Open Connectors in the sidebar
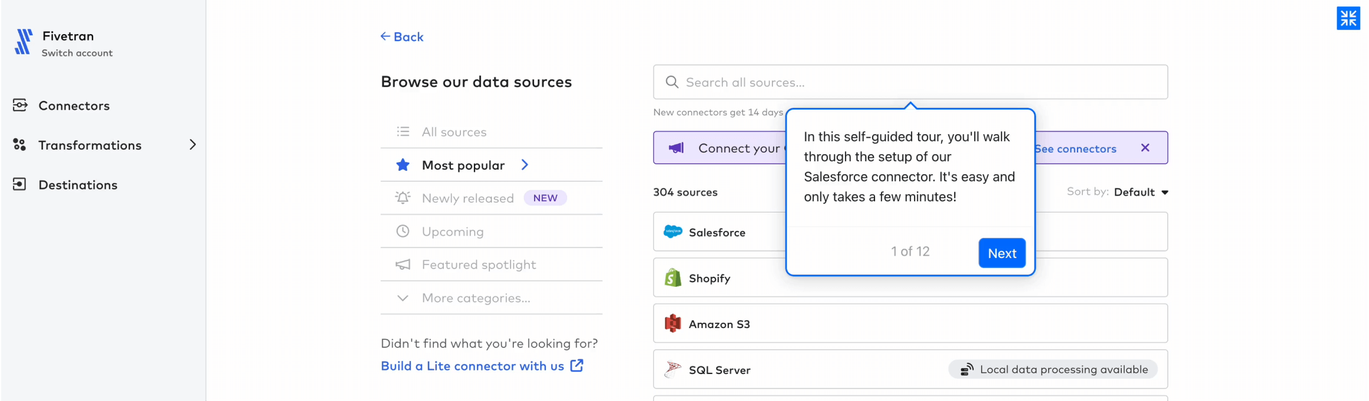The image size is (1369, 401). point(74,105)
